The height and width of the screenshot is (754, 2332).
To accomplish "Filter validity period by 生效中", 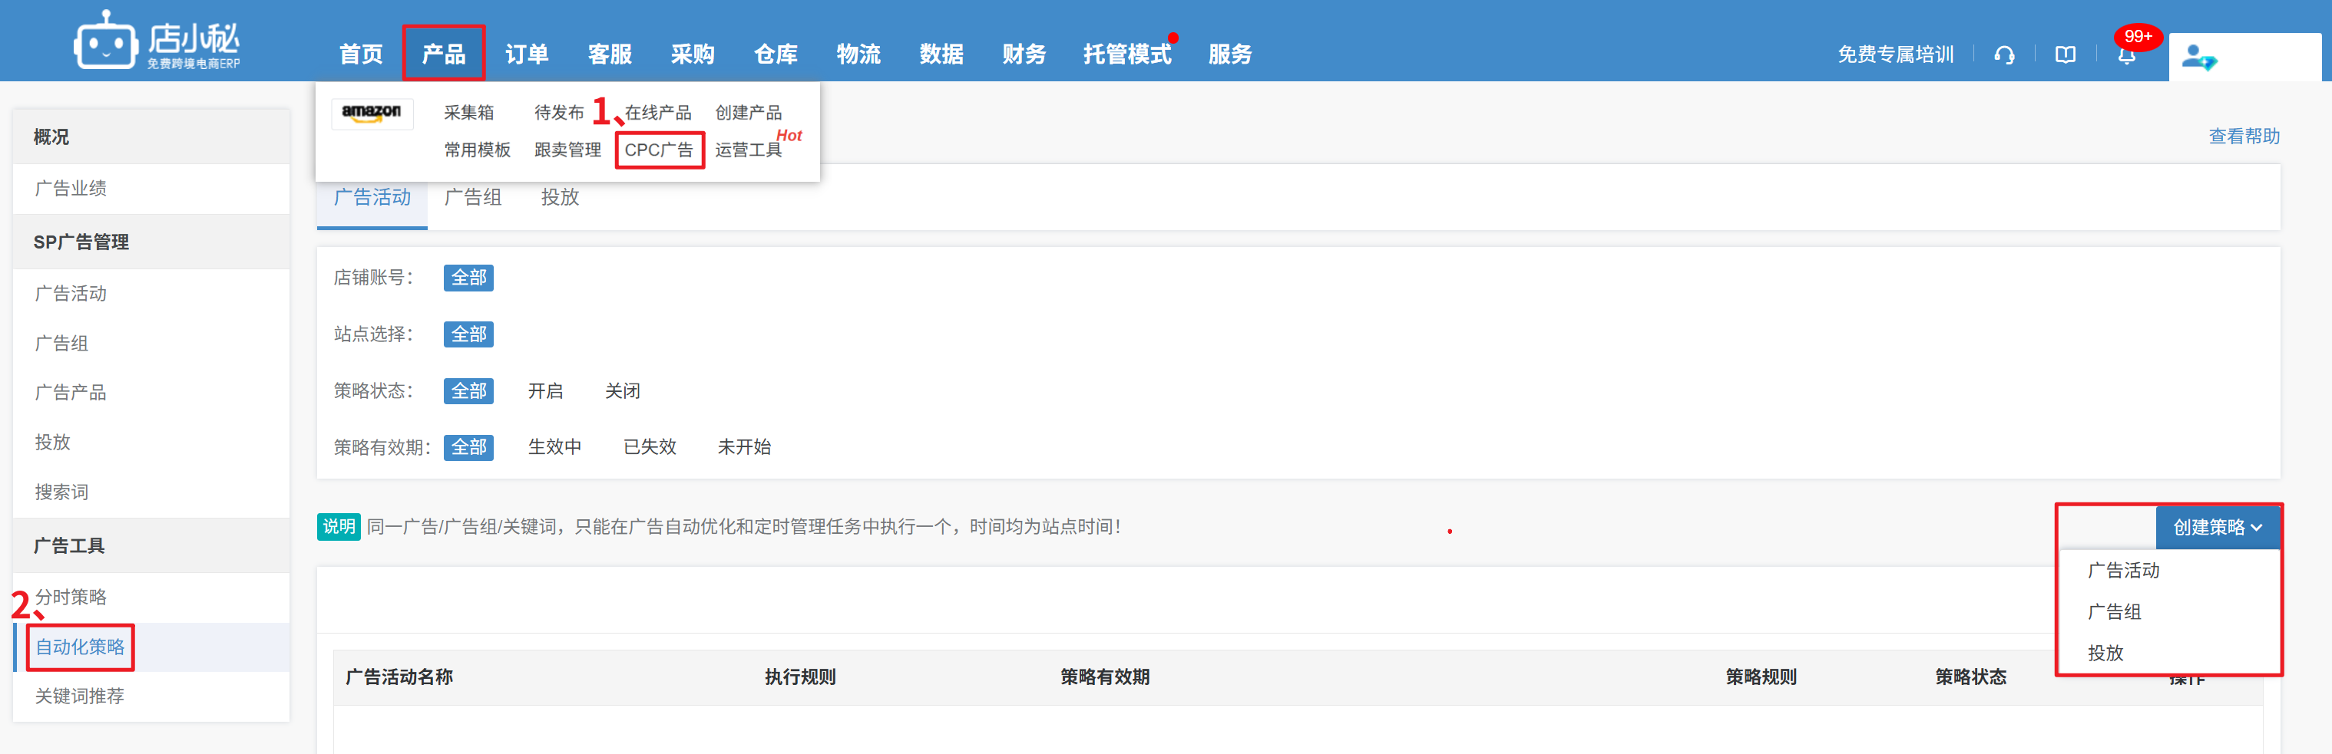I will tap(554, 446).
